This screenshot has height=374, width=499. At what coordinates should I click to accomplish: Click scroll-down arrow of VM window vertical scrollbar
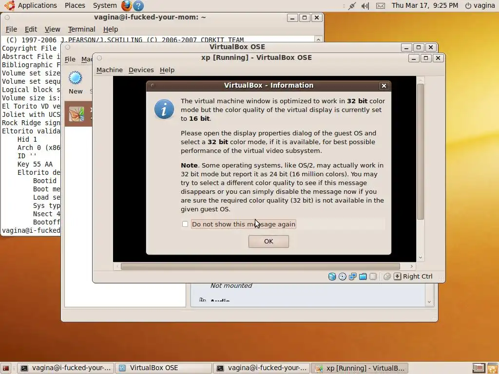pos(421,257)
